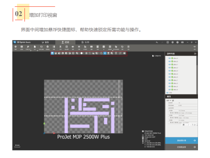This screenshot has height=158, width=210.
Task: Click the help icon ending the floating toolbar
Action: pyautogui.click(x=124, y=53)
